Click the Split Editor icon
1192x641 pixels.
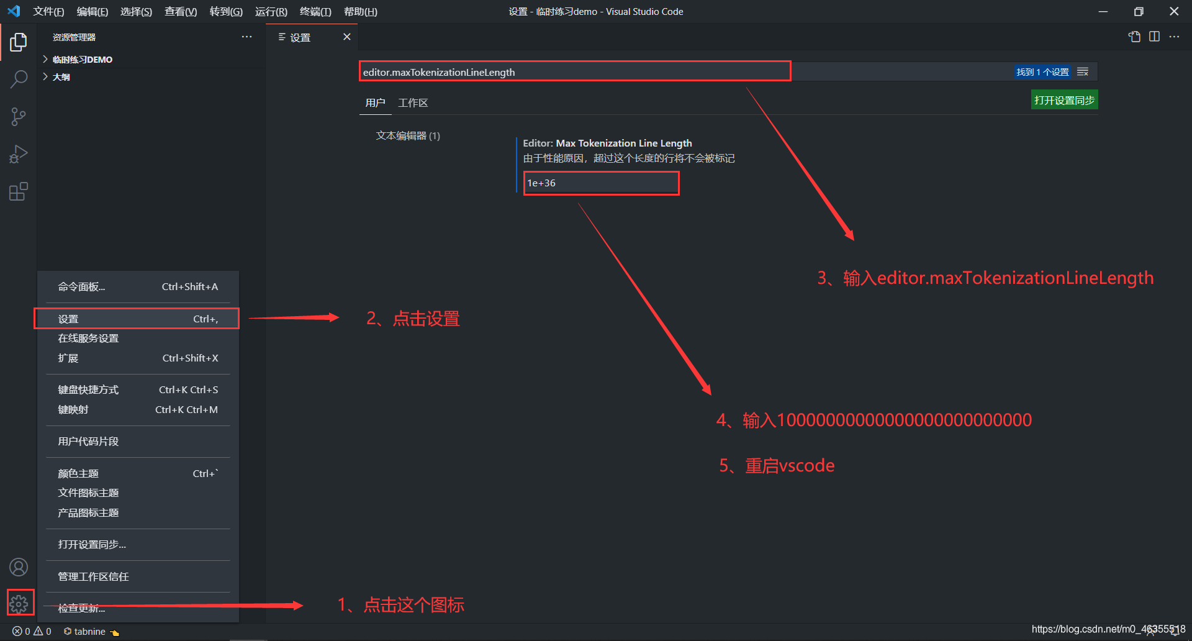1154,37
